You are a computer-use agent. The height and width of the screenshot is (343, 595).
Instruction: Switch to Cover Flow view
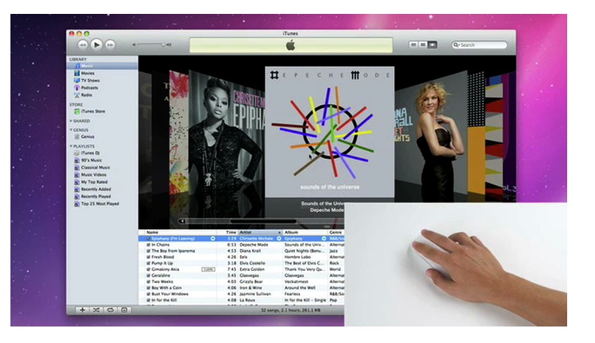(432, 45)
